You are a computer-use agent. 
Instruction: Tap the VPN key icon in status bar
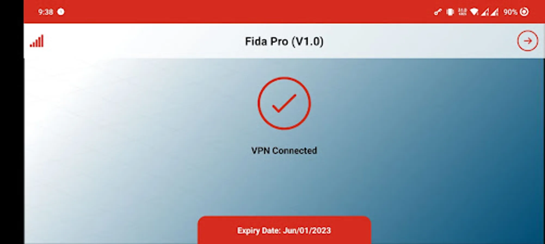[x=438, y=12]
